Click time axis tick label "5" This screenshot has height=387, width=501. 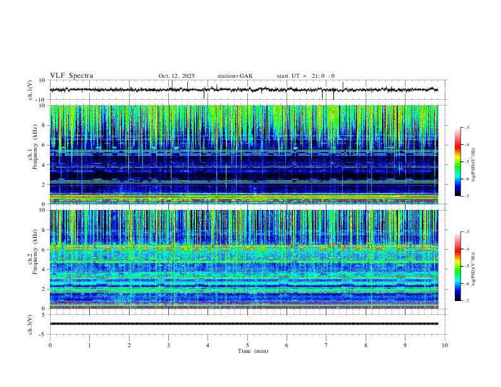(247, 345)
